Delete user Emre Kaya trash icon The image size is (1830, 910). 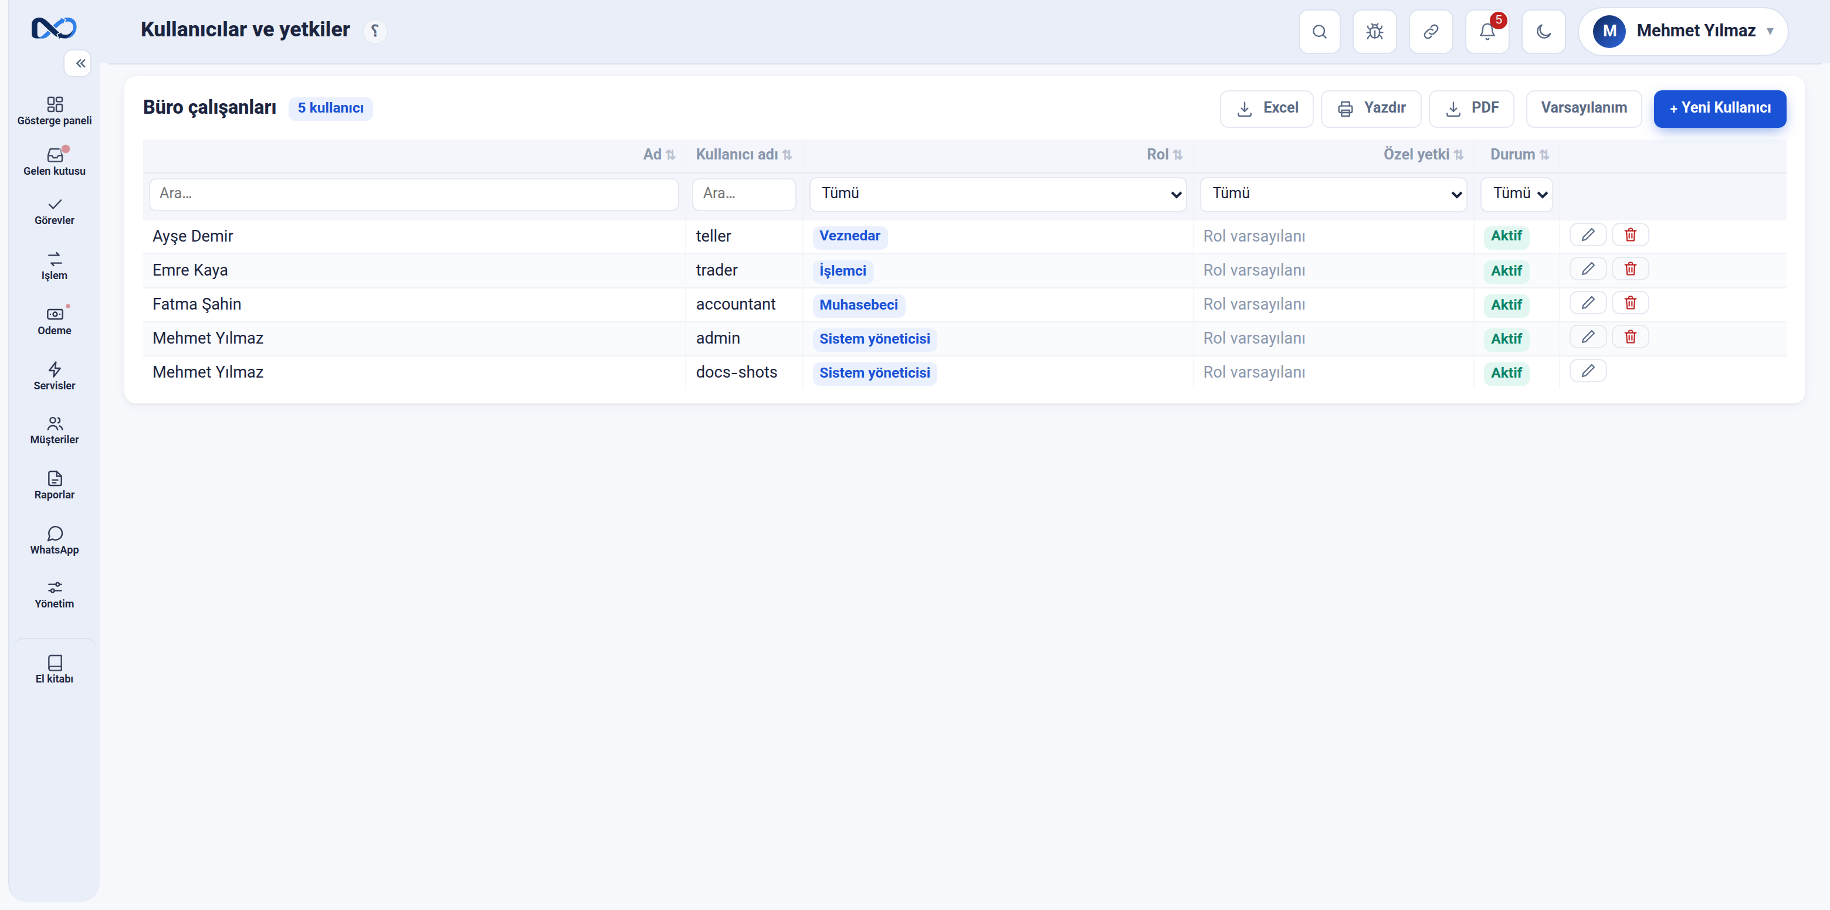(x=1631, y=269)
